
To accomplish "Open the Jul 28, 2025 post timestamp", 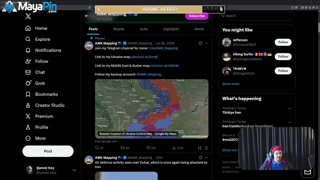I will click(x=165, y=43).
